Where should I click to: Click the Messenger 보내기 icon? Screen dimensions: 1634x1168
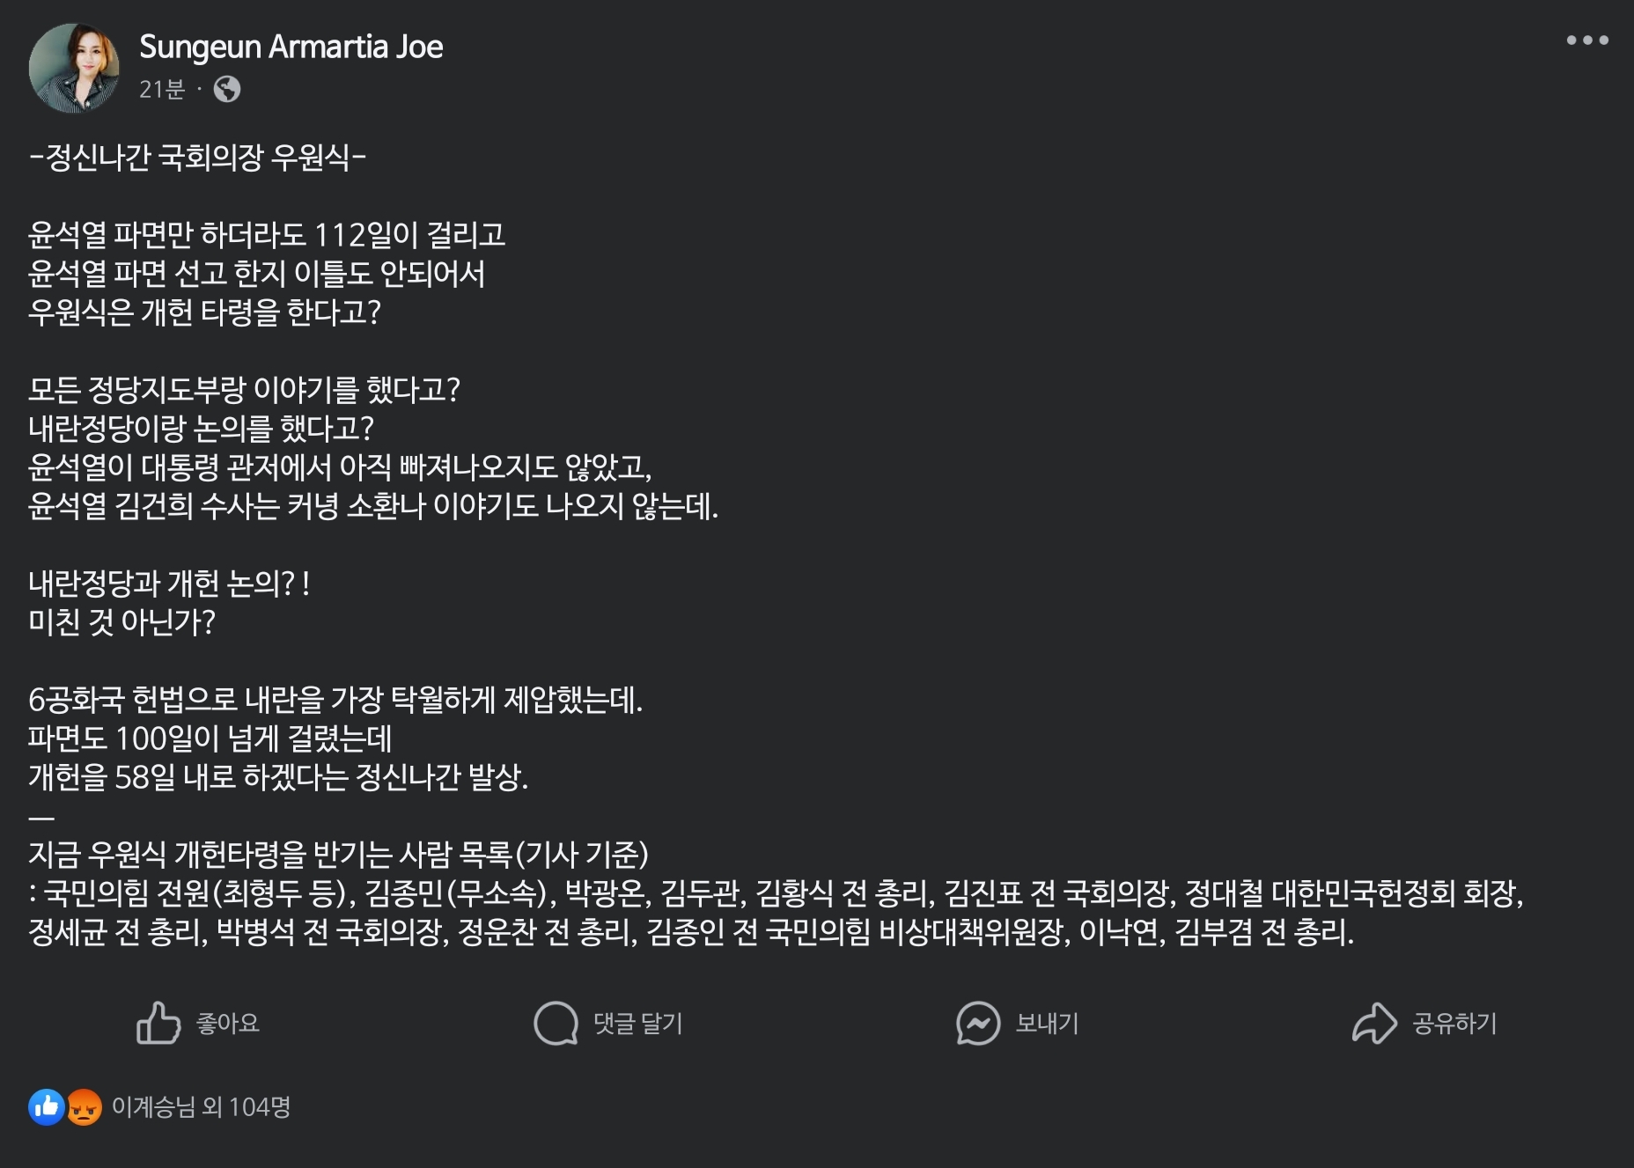coord(978,1023)
